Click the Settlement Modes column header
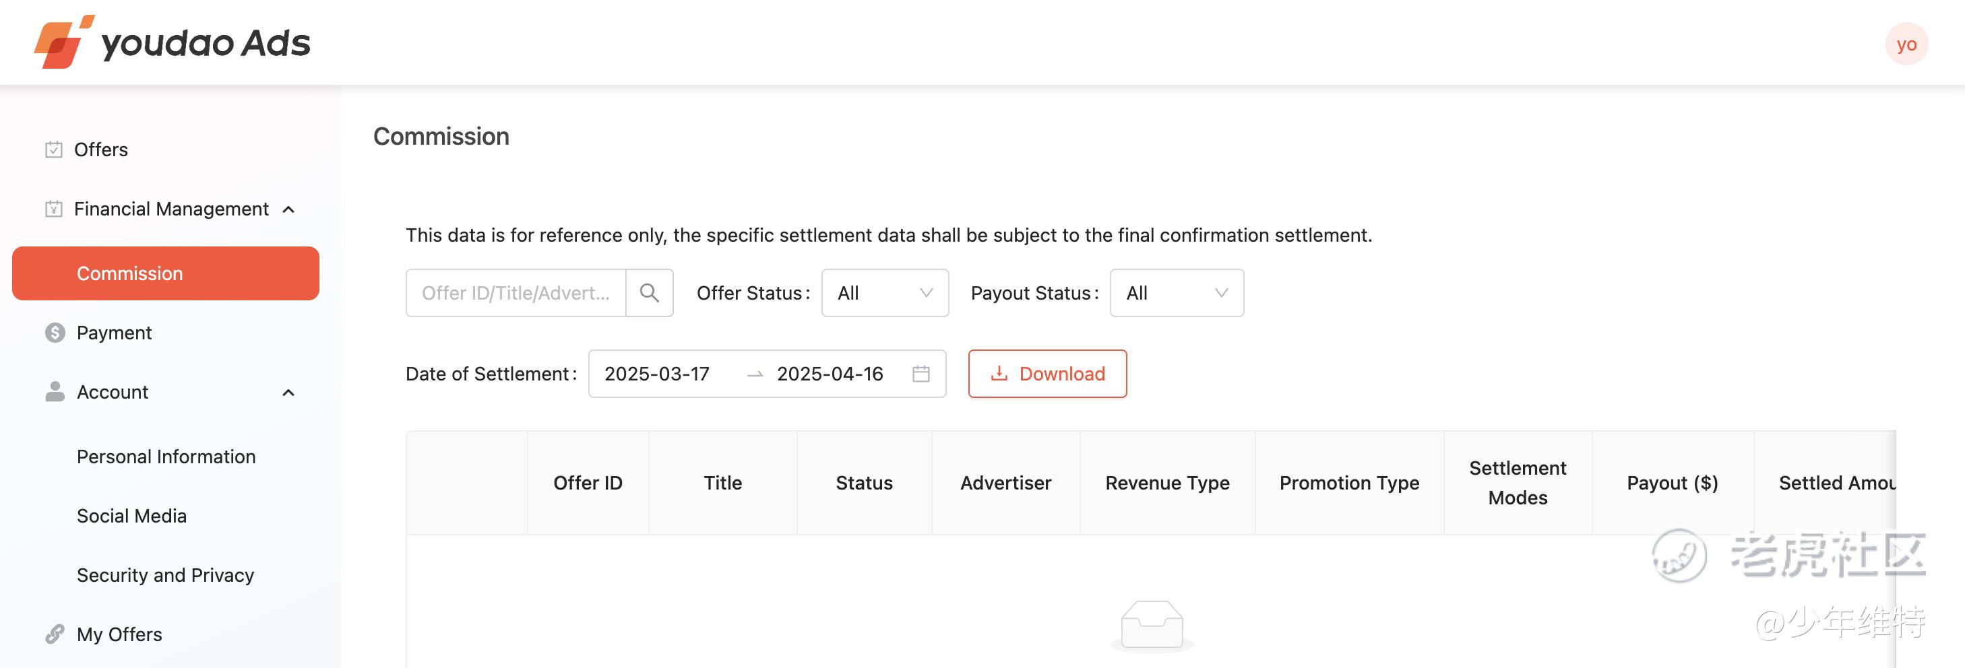Viewport: 1965px width, 668px height. tap(1518, 483)
